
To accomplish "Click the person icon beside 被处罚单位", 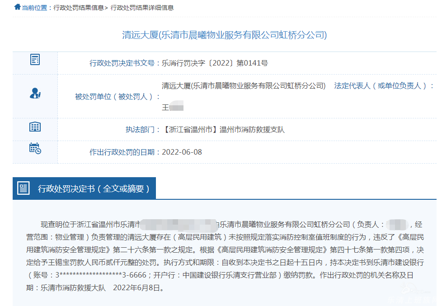I will coord(35,93).
